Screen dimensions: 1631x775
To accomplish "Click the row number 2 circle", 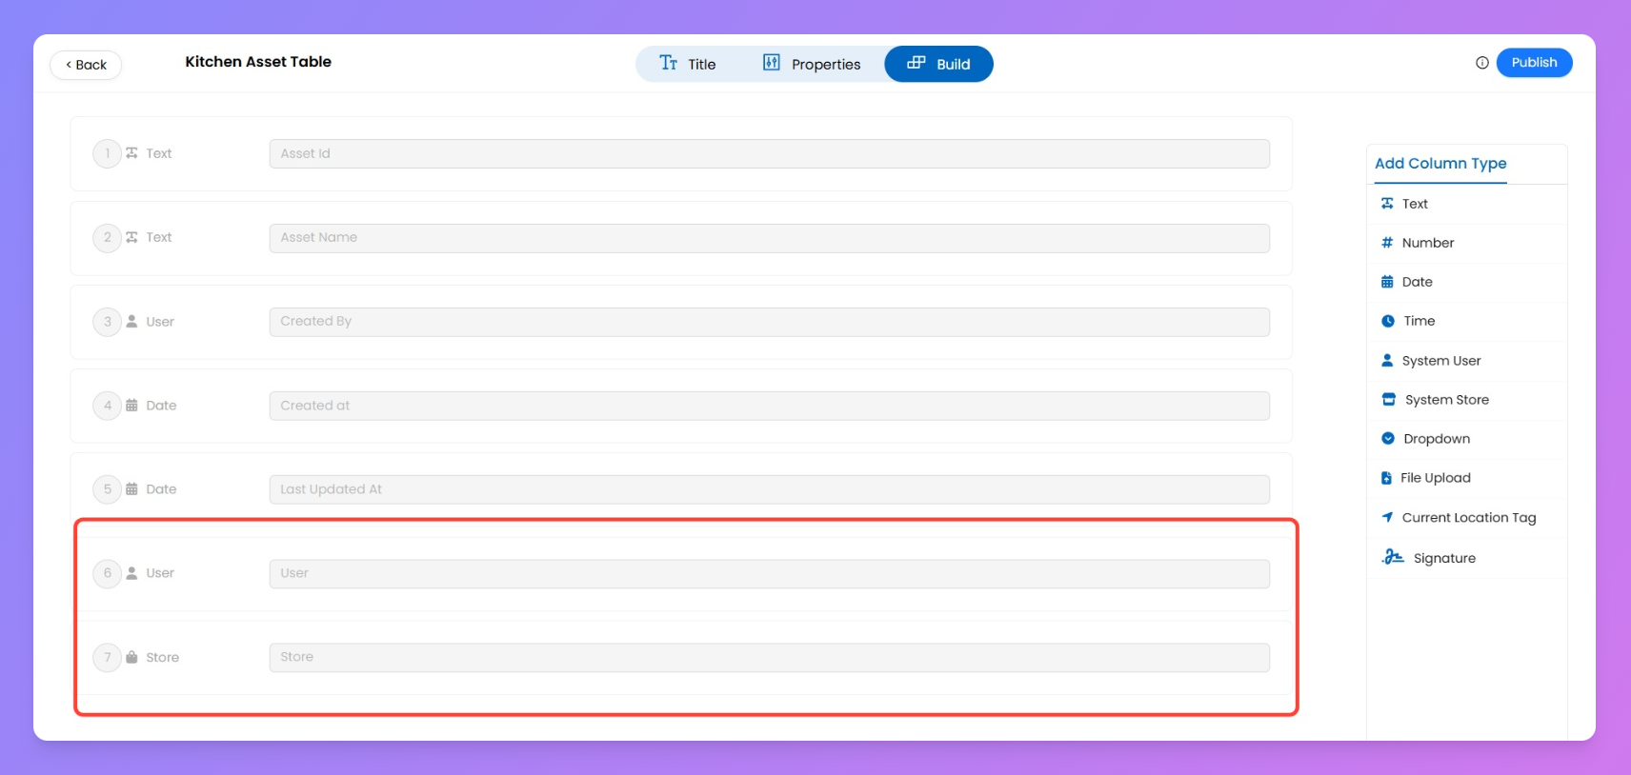I will click(107, 237).
